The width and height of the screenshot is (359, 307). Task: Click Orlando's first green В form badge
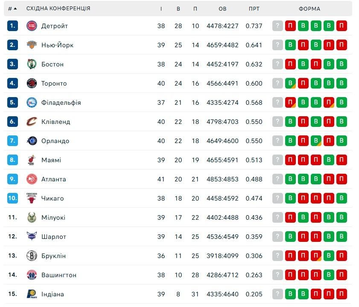pos(291,141)
